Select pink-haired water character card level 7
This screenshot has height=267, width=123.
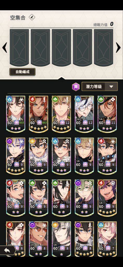coord(107,239)
